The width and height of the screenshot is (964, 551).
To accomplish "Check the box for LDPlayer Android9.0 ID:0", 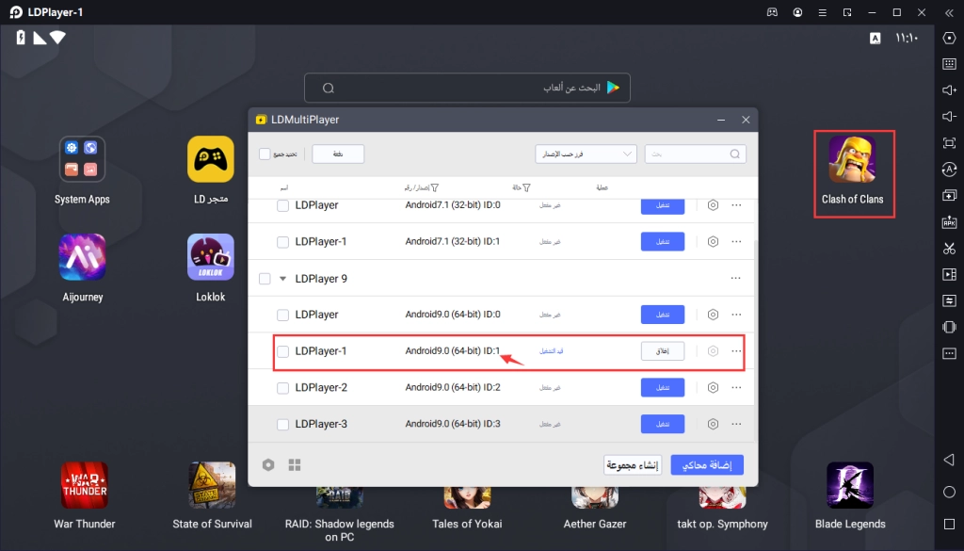I will pyautogui.click(x=282, y=315).
